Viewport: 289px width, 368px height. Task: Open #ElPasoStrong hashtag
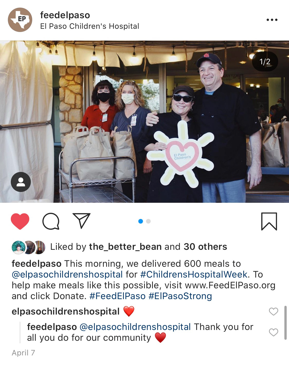tap(180, 296)
